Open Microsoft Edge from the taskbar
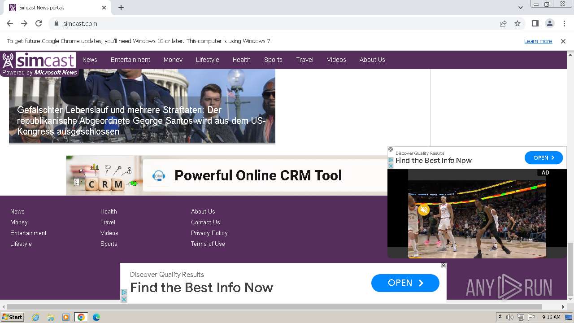This screenshot has height=323, width=574. pos(96,317)
